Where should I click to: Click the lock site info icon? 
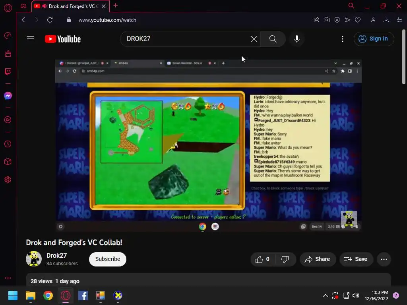click(68, 20)
